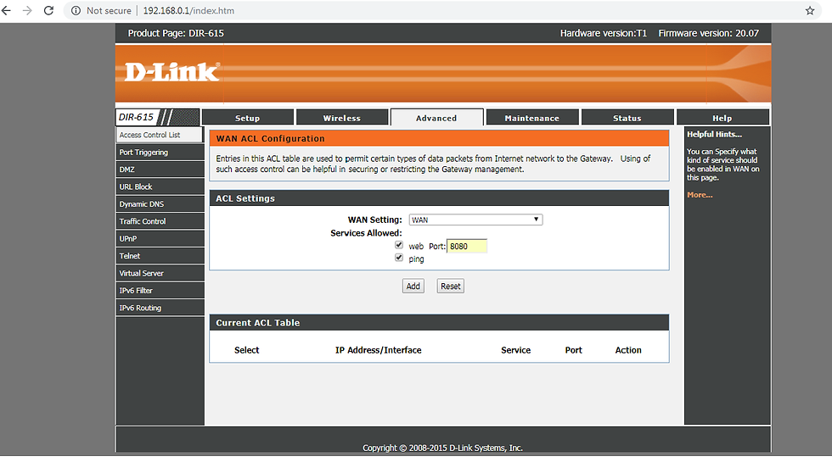Switch to the Maintenance tab
This screenshot has height=462, width=832.
coord(531,118)
